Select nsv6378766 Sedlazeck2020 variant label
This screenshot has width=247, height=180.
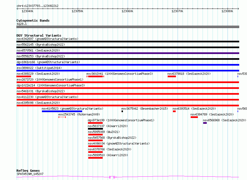[x=110, y=149]
